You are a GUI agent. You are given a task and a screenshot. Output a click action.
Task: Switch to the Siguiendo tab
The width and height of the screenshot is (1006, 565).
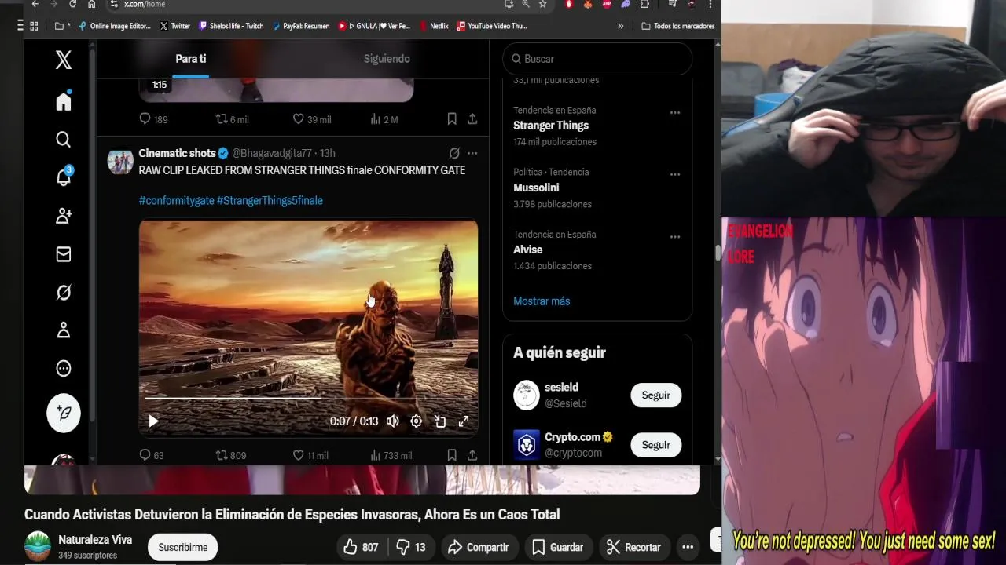(x=387, y=59)
